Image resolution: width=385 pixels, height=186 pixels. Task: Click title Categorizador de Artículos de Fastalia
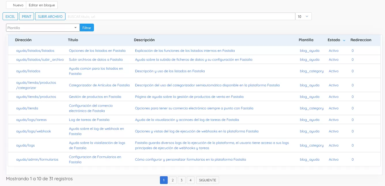[x=99, y=85]
